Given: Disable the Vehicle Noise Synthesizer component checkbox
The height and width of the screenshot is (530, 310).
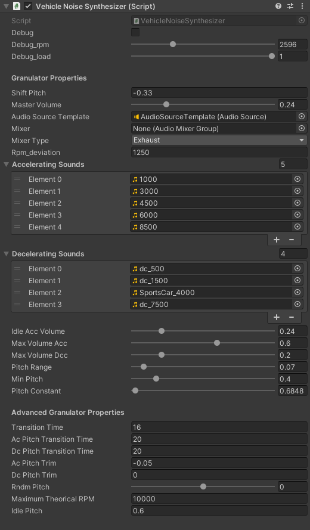Looking at the screenshot, I should tap(28, 6).
